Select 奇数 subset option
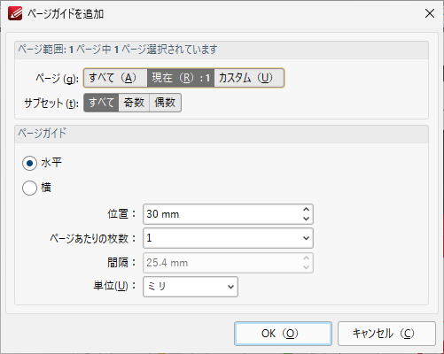The image size is (444, 354). (x=134, y=103)
